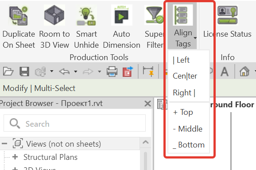Click the red export document icon
This screenshot has width=256, height=170.
pyautogui.click(x=128, y=72)
